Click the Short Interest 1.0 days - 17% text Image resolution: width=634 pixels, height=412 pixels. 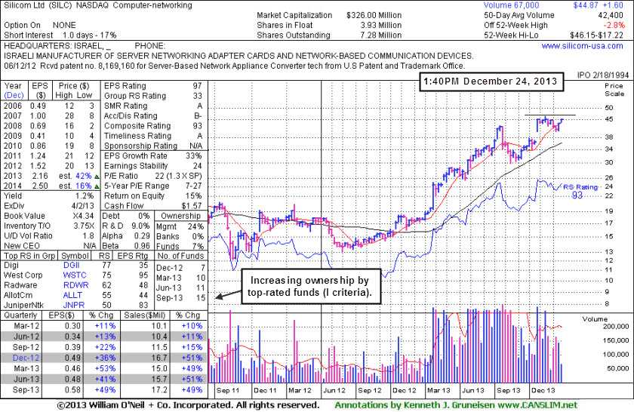[x=60, y=35]
